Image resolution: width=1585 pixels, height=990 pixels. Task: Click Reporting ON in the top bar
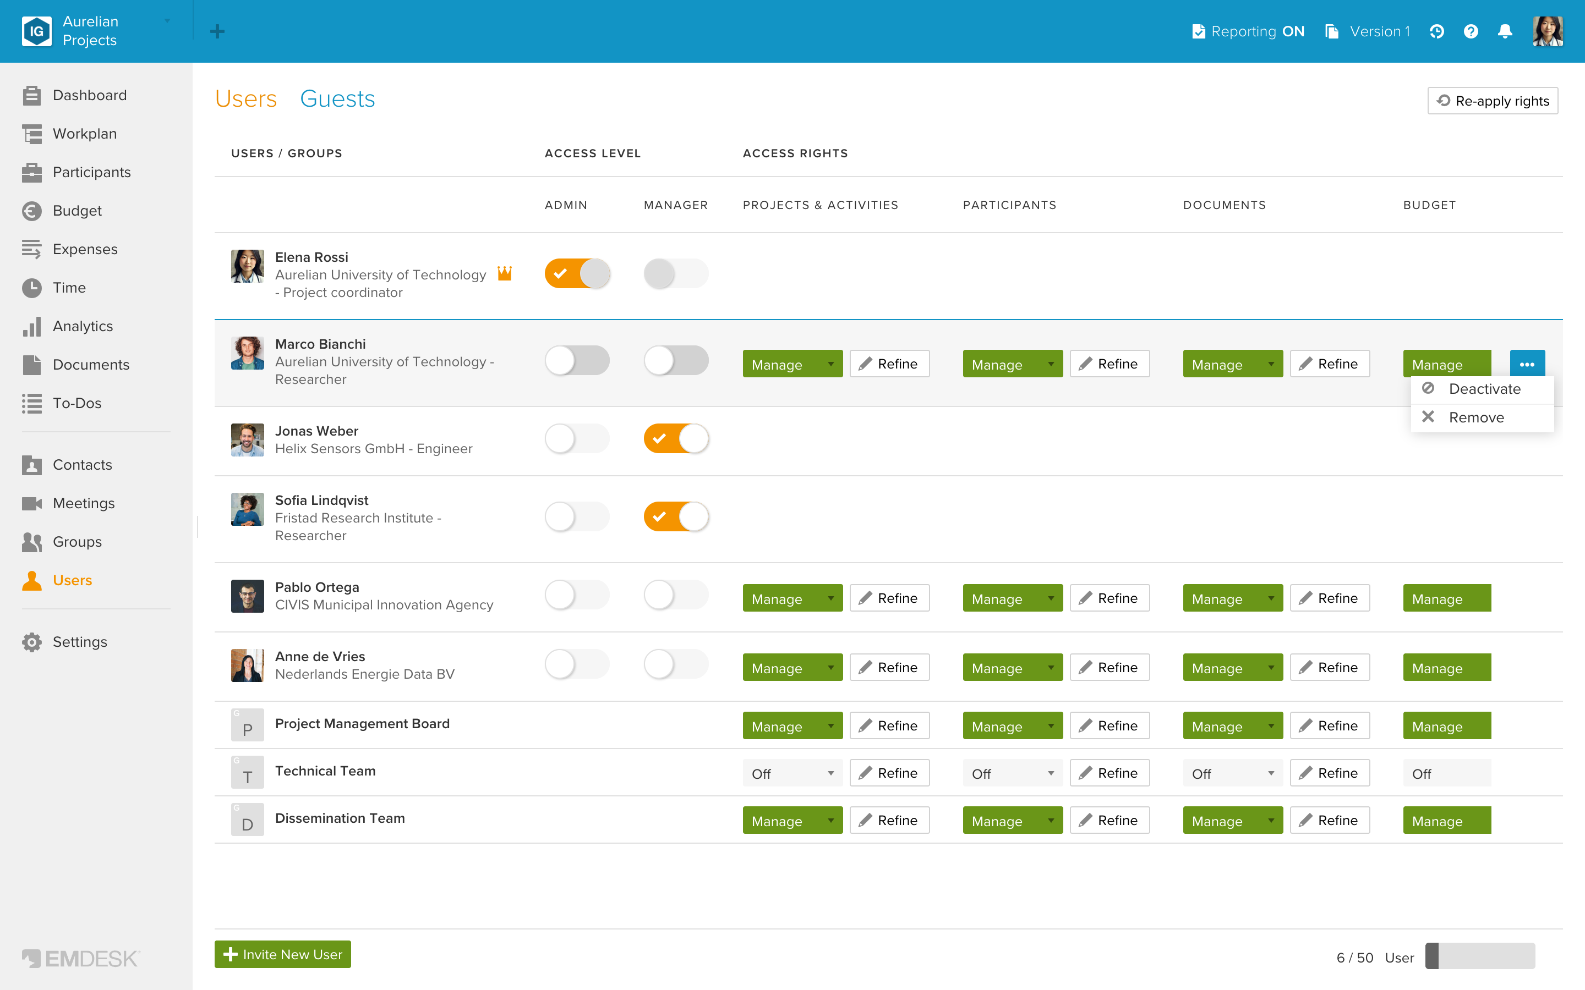click(1248, 31)
